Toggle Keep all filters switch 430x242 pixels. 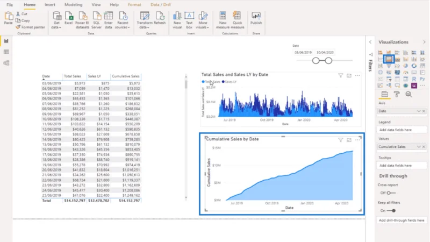coord(391,211)
